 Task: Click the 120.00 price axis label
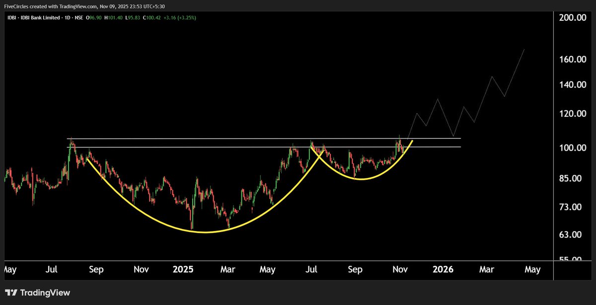point(573,114)
